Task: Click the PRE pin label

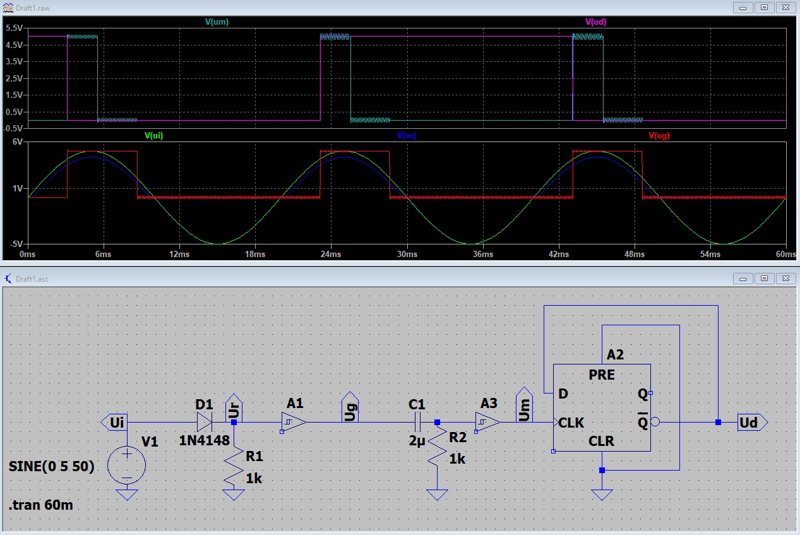Action: click(x=602, y=375)
